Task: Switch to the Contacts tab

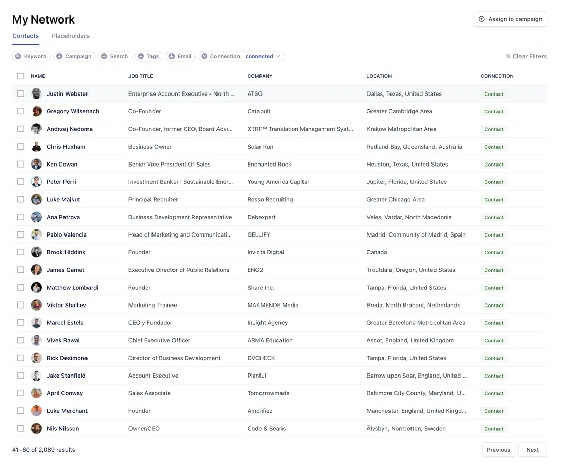Action: (x=26, y=36)
